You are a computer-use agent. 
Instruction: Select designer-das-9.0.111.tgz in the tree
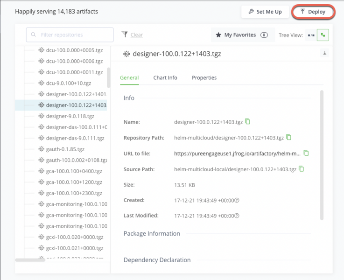coord(75,138)
